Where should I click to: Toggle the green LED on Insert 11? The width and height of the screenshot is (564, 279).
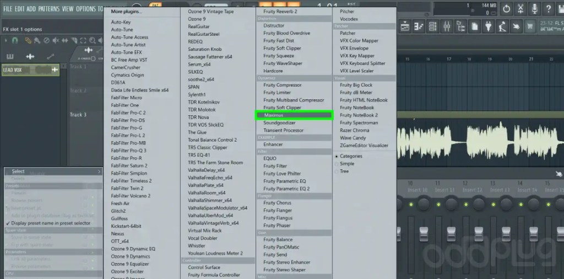coord(438,205)
